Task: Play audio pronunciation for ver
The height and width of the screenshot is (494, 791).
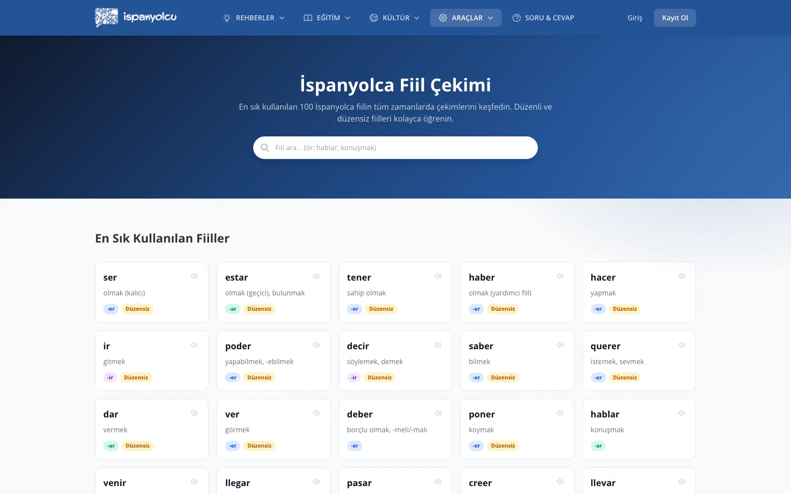Action: coord(316,413)
